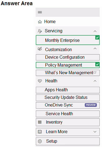Viewport: 102px width, 147px height.
Task: Click the Health heart icon
Action: tap(40, 81)
